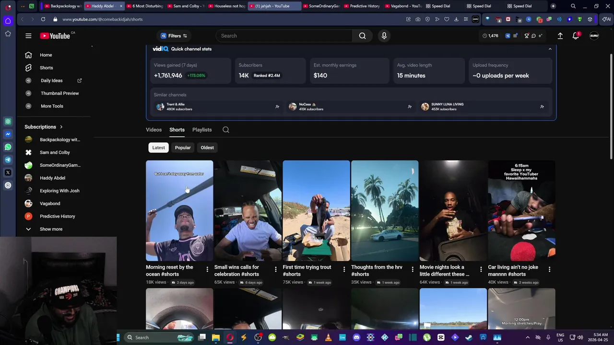Compare with Trent & Allie channel icon
The height and width of the screenshot is (345, 614).
tap(277, 107)
